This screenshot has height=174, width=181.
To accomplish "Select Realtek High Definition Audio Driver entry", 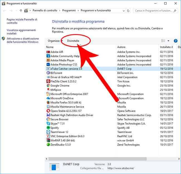I will click(x=72, y=115).
